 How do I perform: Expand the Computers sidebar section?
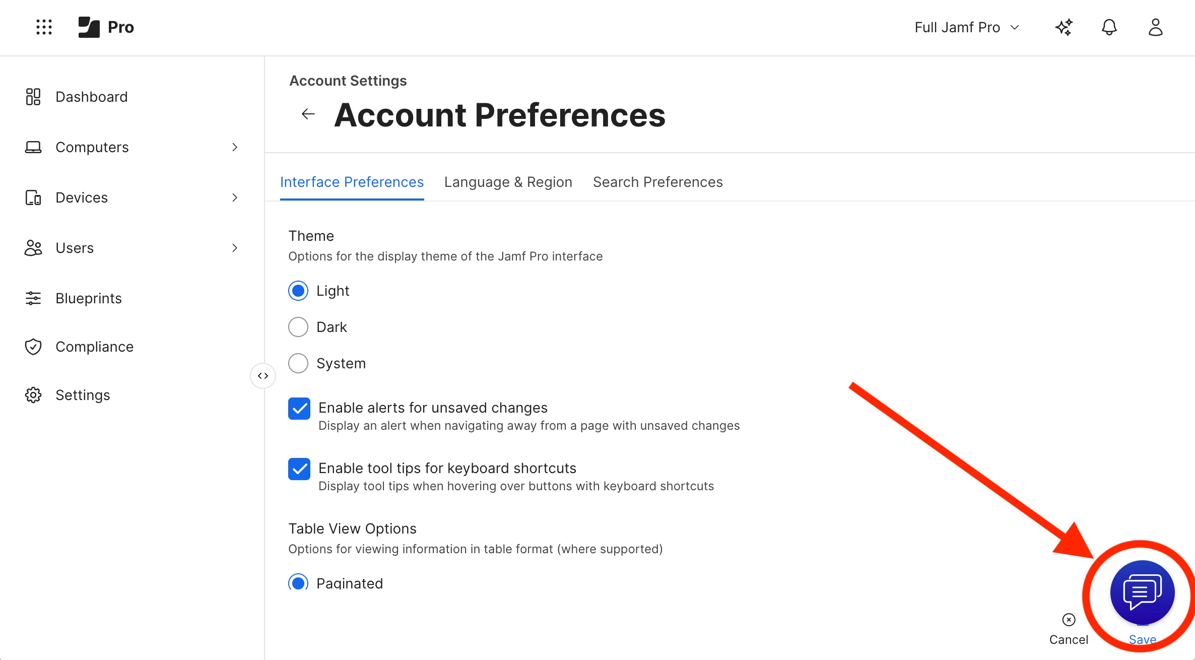point(235,147)
